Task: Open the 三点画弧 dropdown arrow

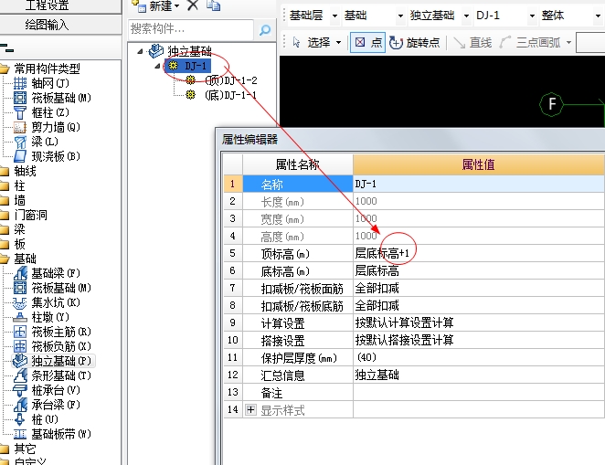Action: [568, 42]
